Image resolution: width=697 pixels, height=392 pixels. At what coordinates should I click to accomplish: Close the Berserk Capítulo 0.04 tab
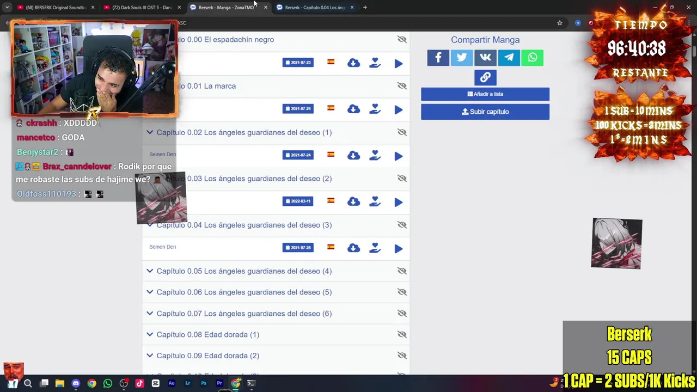click(x=352, y=8)
